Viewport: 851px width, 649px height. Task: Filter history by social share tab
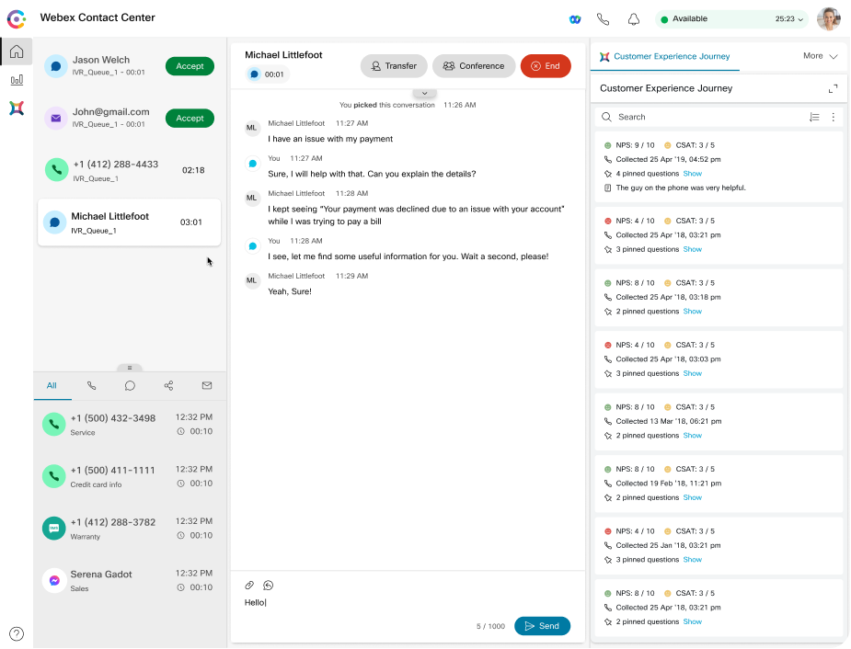pyautogui.click(x=168, y=385)
